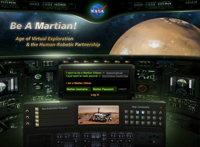Select the second row in Mars Exploration list
The image size is (200, 147).
[54, 113]
